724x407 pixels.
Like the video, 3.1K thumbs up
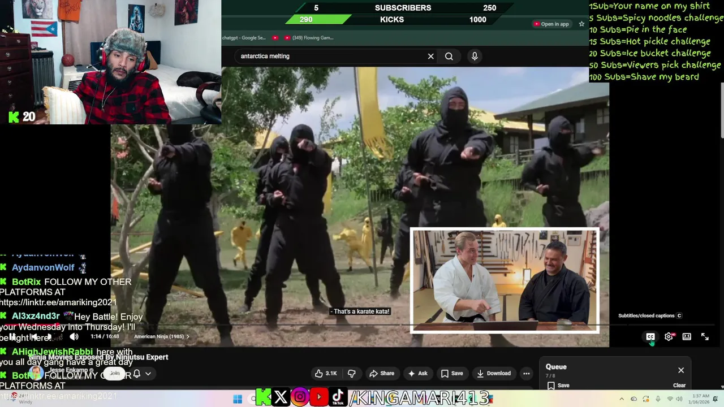[x=326, y=373]
